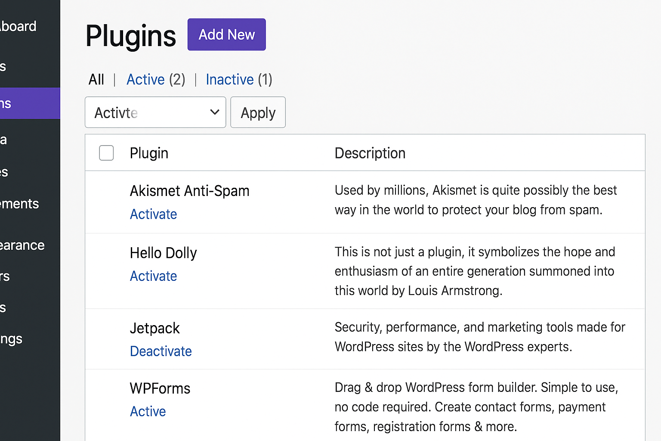The image size is (661, 441).
Task: Sort by the Plugin column header
Action: point(149,153)
